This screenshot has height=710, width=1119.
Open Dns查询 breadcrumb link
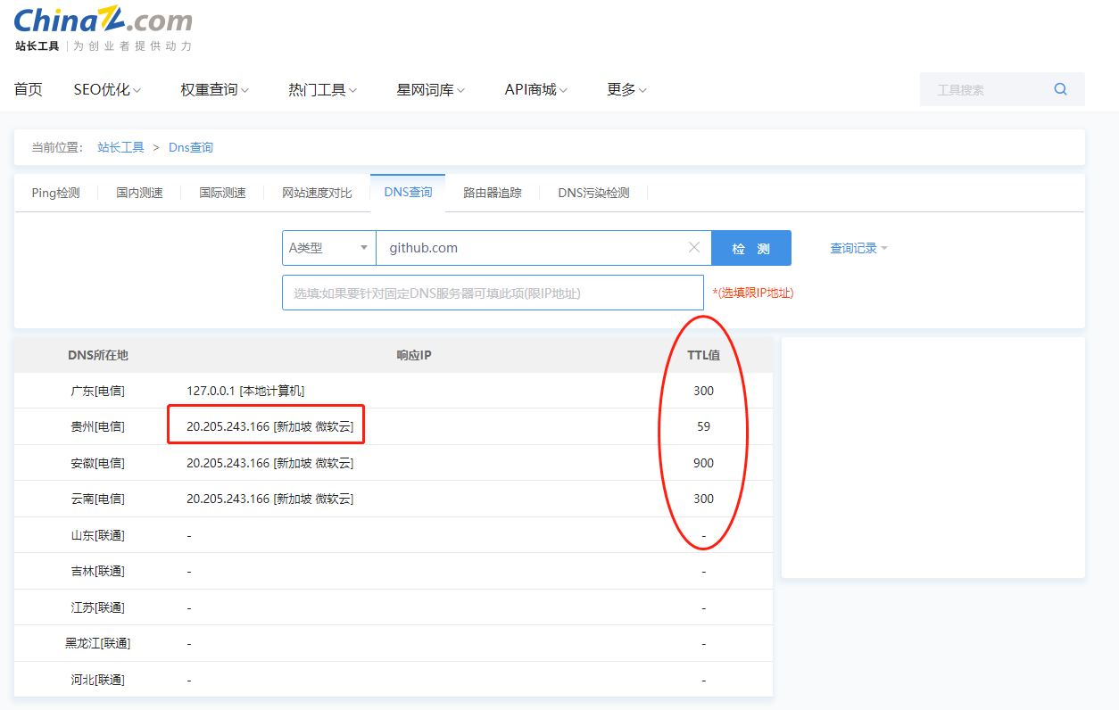tap(191, 147)
